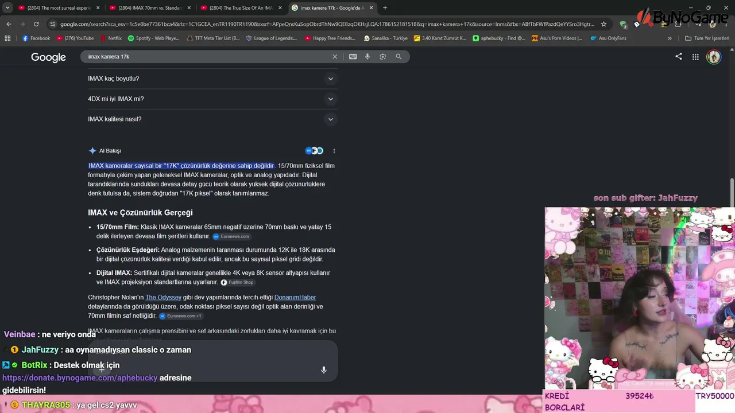Follow 'The Odyssey' link in AI overview
Viewport: 735px width, 413px height.
163,297
